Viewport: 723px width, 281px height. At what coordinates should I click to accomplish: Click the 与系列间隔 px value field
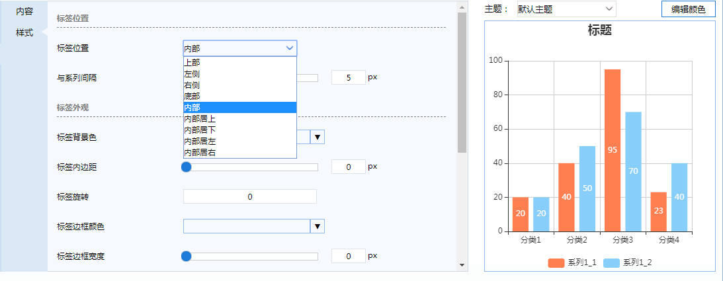349,77
